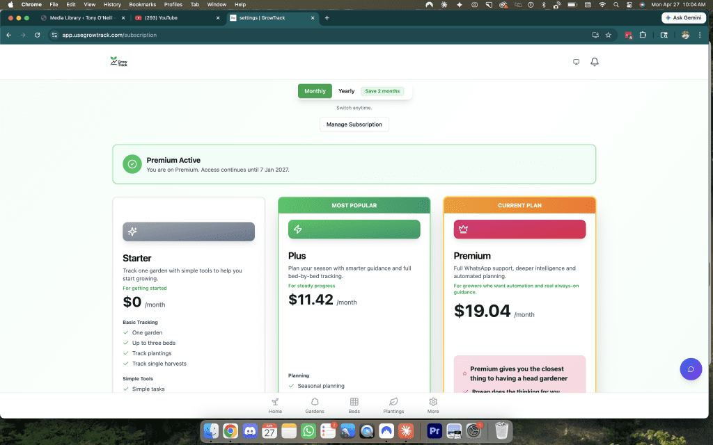Image resolution: width=713 pixels, height=445 pixels.
Task: Click the 'Switch anytime.' text
Action: point(354,108)
